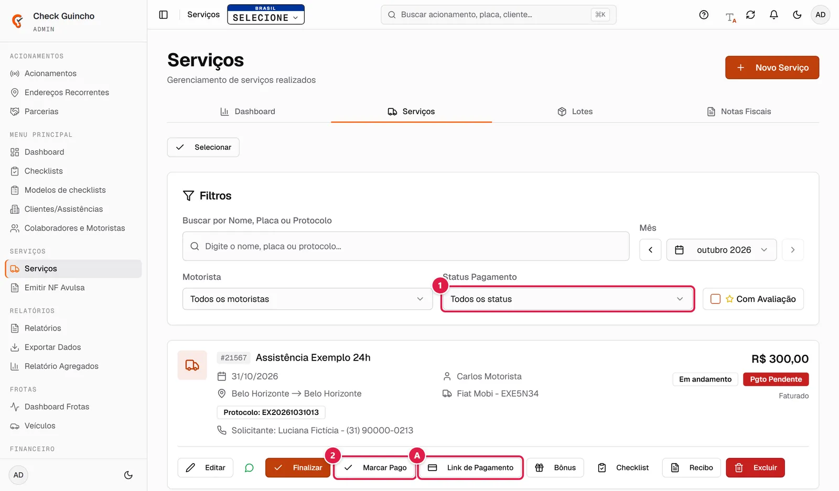Click the orange tow truck service icon

[x=192, y=365]
